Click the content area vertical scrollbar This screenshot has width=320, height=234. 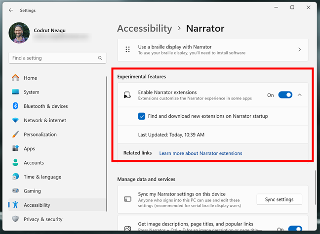(315, 187)
